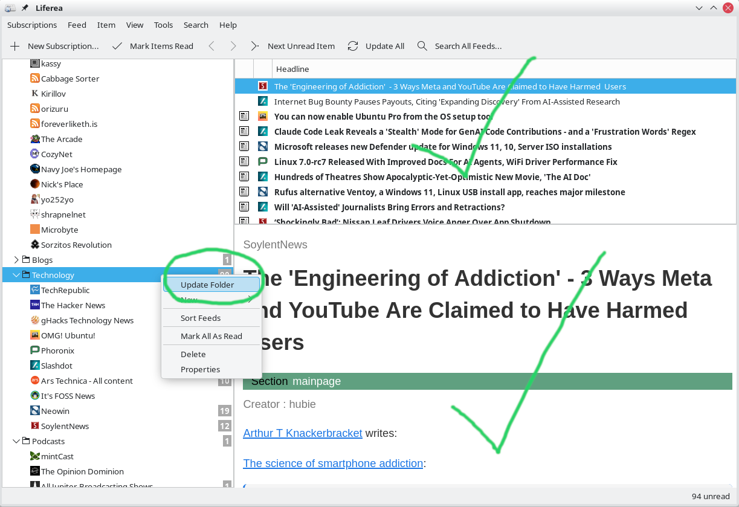Viewport: 739px width, 507px height.
Task: Open the Arthur T Knackerbracket link
Action: pyautogui.click(x=302, y=433)
